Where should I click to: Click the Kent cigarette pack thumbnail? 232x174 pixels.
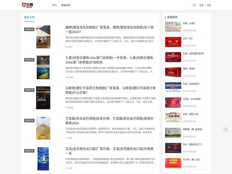43,37
